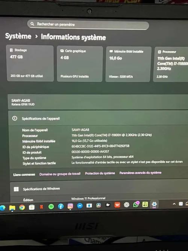188x251 pixels.
Task: Open Domaine ou groupe de travail link
Action: pyautogui.click(x=60, y=174)
